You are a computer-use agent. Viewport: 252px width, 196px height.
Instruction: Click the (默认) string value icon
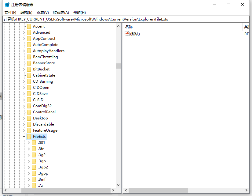(x=127, y=34)
